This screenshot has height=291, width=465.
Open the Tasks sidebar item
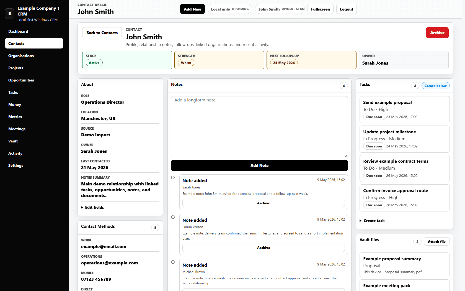[34, 92]
